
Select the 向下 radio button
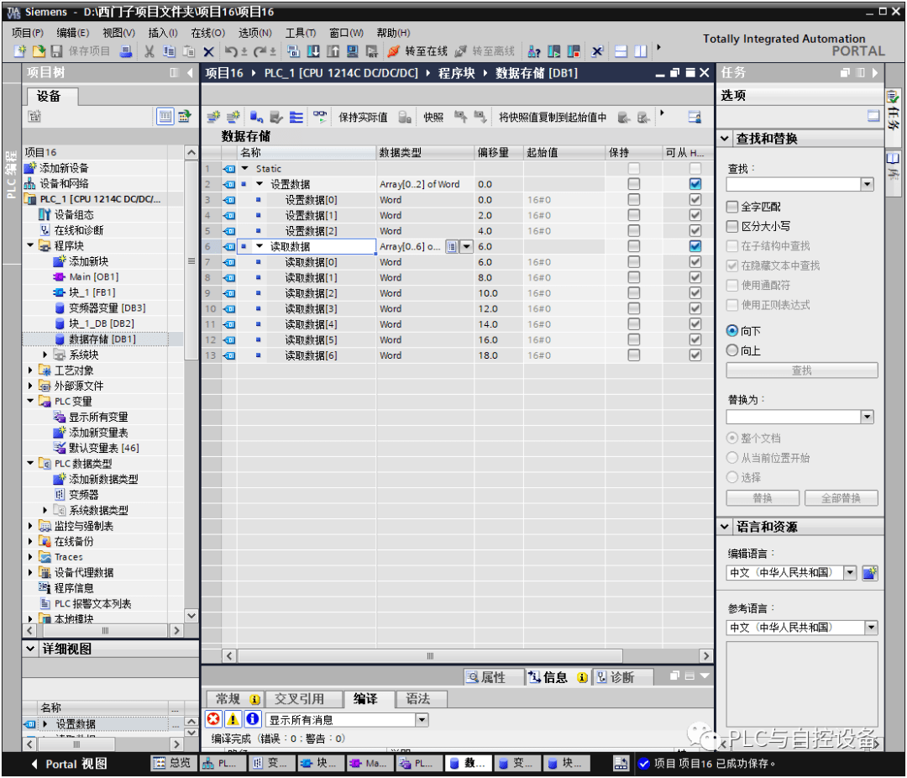pyautogui.click(x=731, y=331)
